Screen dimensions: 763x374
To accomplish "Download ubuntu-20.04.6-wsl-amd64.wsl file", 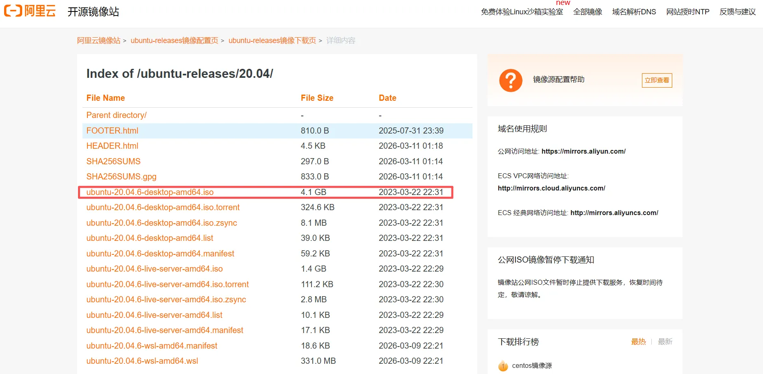I will pos(142,361).
